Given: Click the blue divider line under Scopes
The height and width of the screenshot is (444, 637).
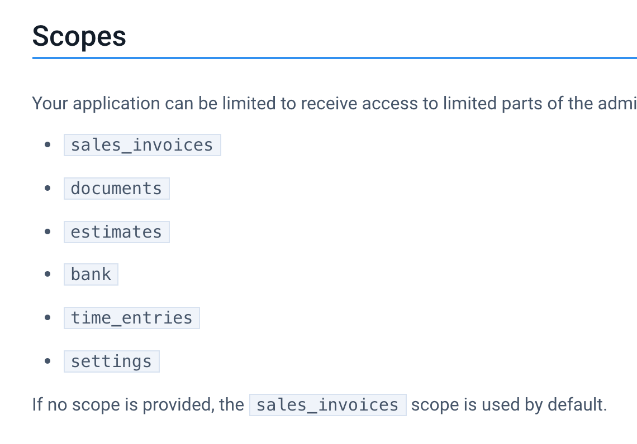Looking at the screenshot, I should pos(334,58).
